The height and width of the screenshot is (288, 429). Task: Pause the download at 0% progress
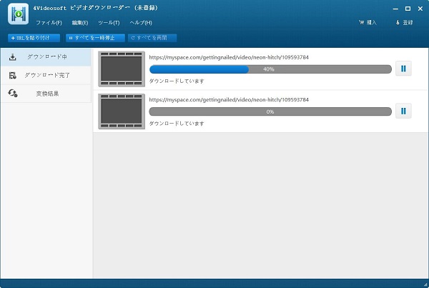[403, 111]
